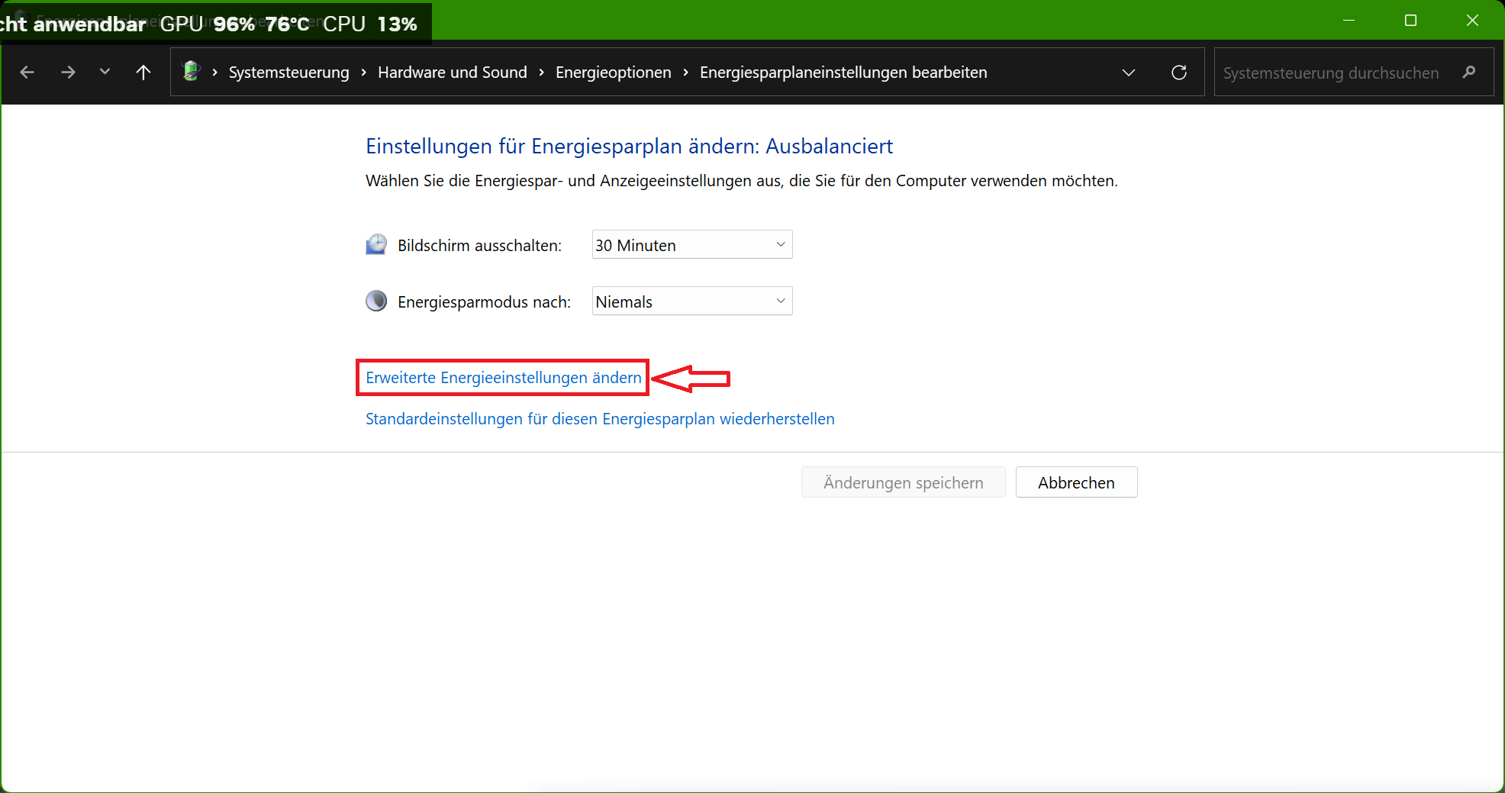The width and height of the screenshot is (1505, 793).
Task: Open the Energiesparmodus nach dropdown
Action: point(691,301)
